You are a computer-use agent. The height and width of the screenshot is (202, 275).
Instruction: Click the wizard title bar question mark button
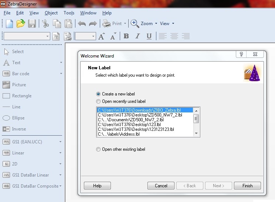pyautogui.click(x=241, y=54)
